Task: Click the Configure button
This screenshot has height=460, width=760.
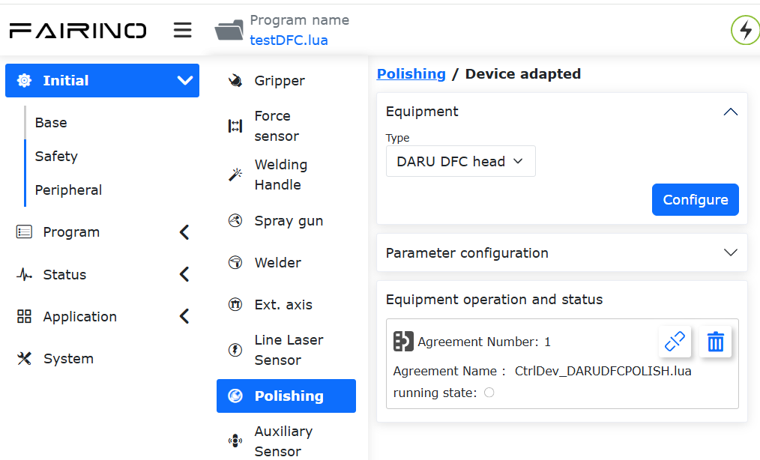Action: coord(695,200)
